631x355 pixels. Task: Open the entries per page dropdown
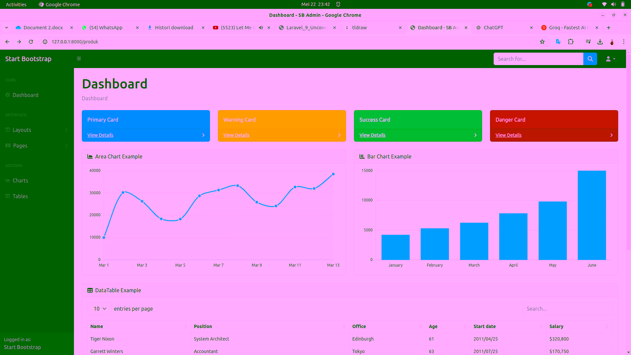(99, 309)
